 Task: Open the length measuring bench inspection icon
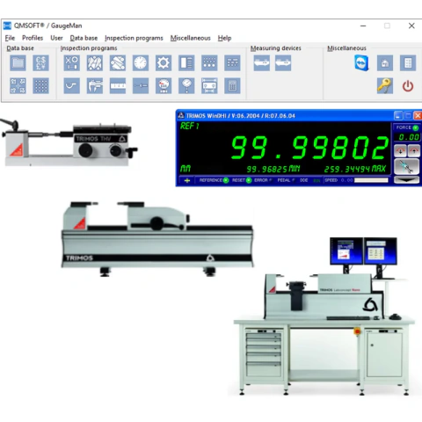209,86
